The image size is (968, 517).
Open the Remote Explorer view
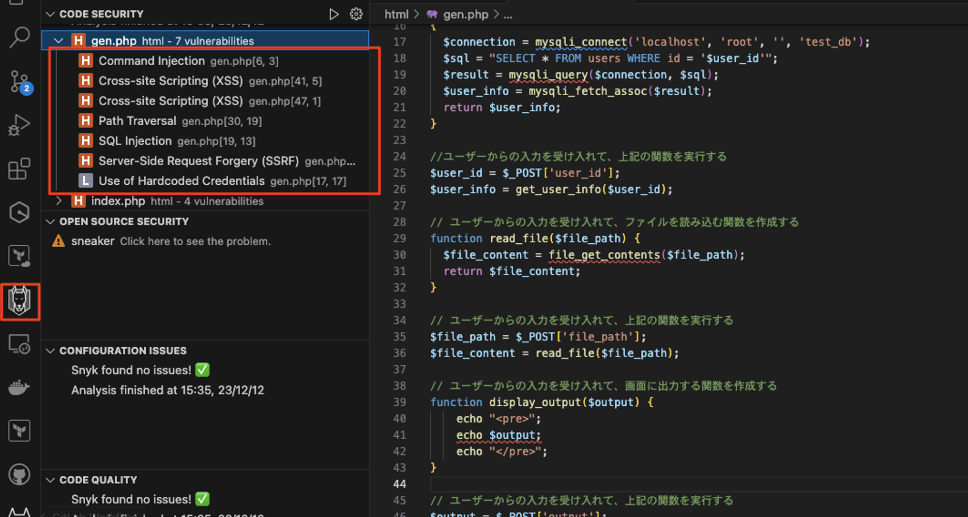click(x=19, y=344)
